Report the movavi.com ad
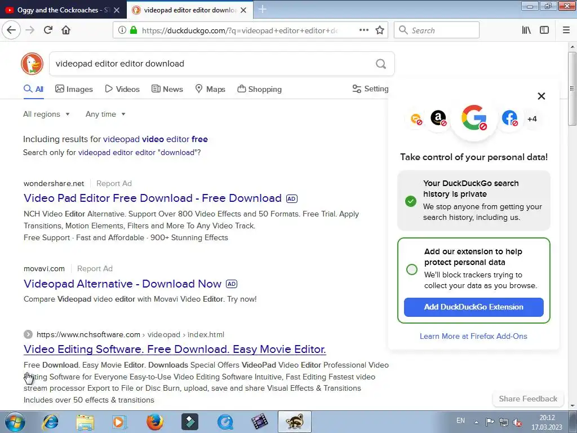The width and height of the screenshot is (577, 433). point(95,269)
